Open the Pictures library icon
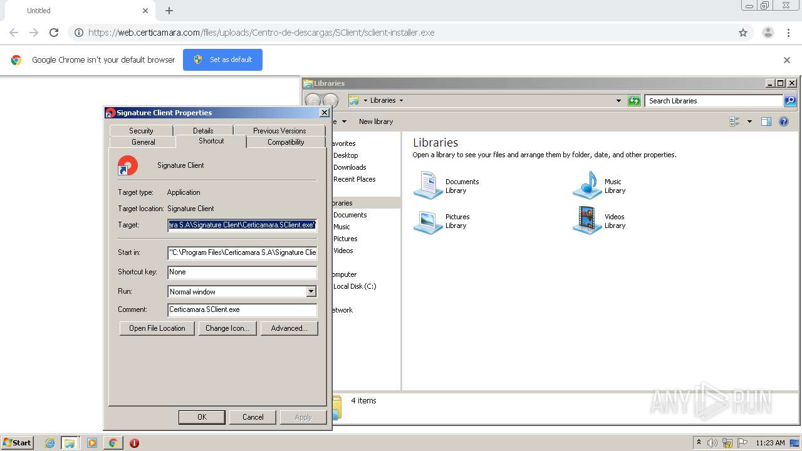This screenshot has height=451, width=802. (429, 221)
